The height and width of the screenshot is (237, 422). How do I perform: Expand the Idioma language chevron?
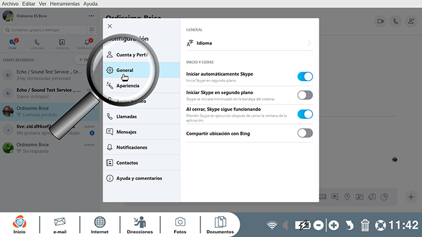pyautogui.click(x=309, y=43)
